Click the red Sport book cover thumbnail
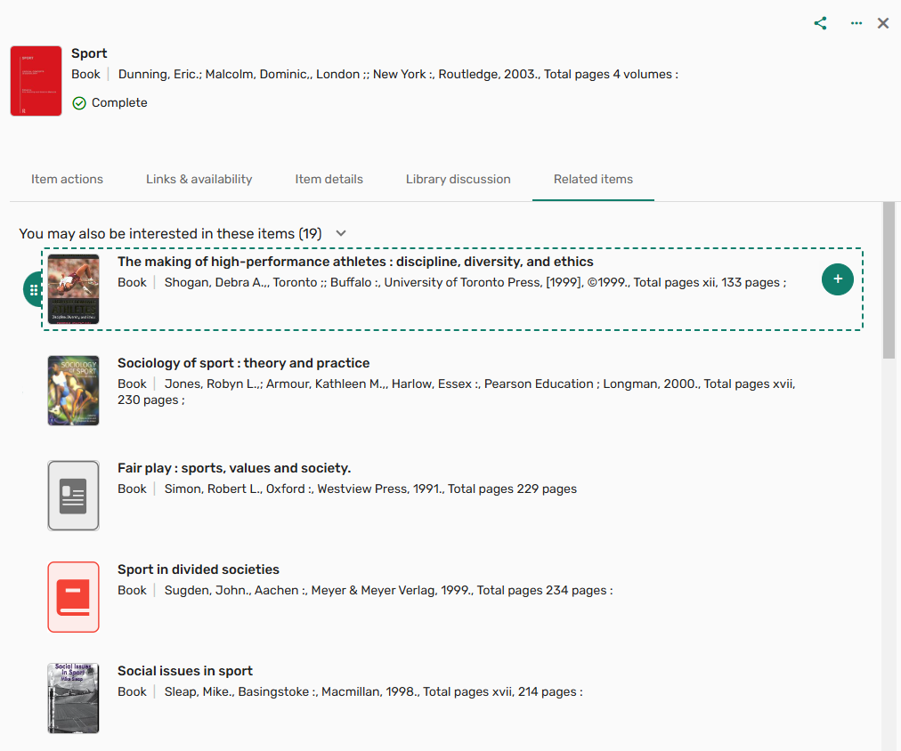Viewport: 901px width, 751px height. click(x=37, y=81)
